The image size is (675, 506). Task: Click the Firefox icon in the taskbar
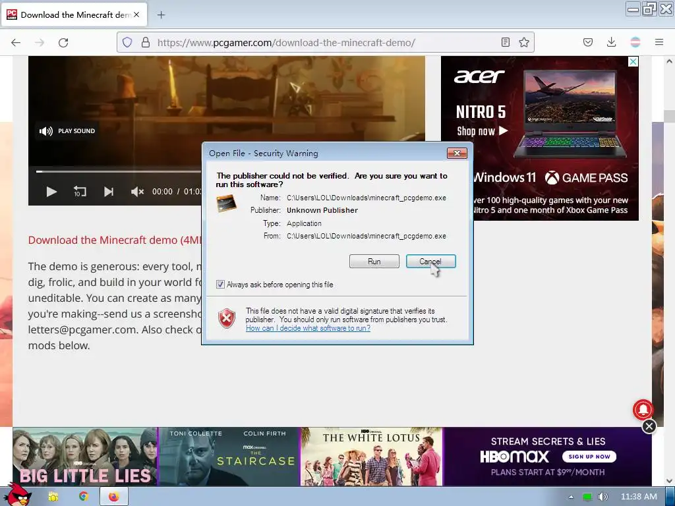(113, 497)
